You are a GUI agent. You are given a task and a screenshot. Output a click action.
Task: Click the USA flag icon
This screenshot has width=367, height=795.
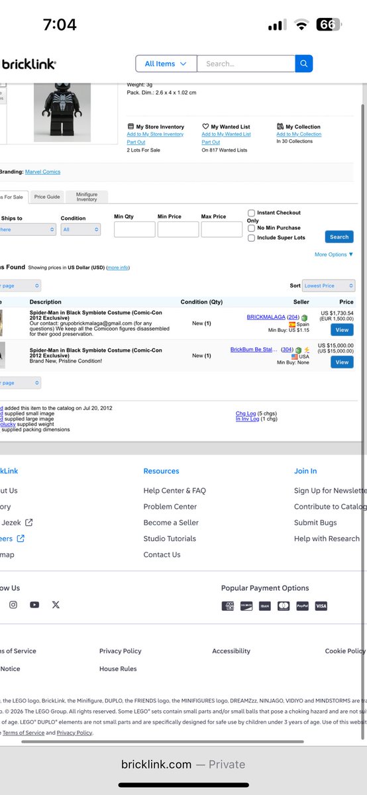[x=295, y=356]
